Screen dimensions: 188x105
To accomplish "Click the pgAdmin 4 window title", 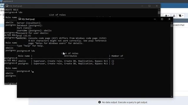I will [8, 1].
